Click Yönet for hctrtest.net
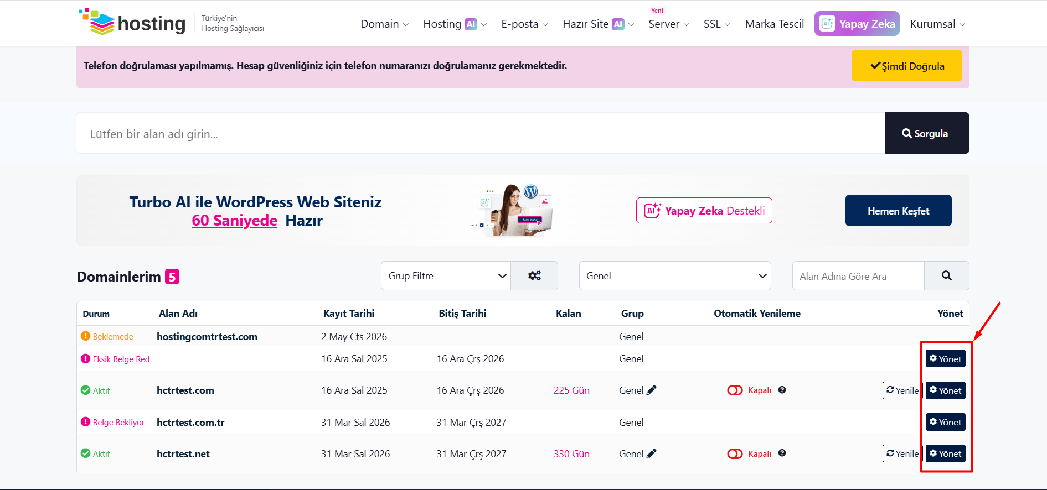The height and width of the screenshot is (490, 1047). click(946, 453)
